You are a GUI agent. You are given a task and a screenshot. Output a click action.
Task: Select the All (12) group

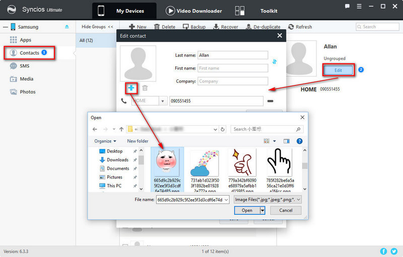(x=96, y=40)
